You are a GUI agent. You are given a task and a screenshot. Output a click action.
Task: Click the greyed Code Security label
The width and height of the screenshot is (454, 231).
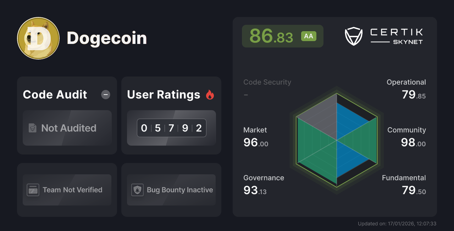pos(267,82)
